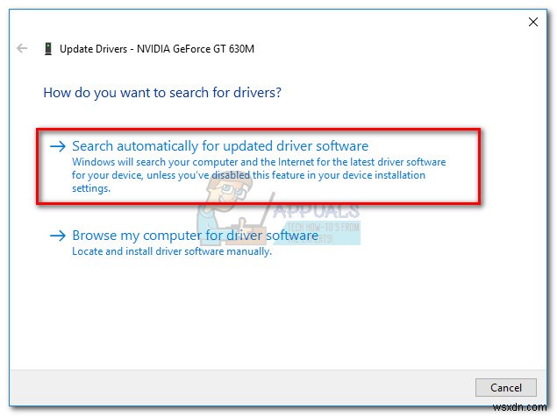Image resolution: width=557 pixels, height=416 pixels.
Task: Click the 'Update Drivers - NVIDIA GeForce GT 630M' title
Action: pyautogui.click(x=157, y=48)
